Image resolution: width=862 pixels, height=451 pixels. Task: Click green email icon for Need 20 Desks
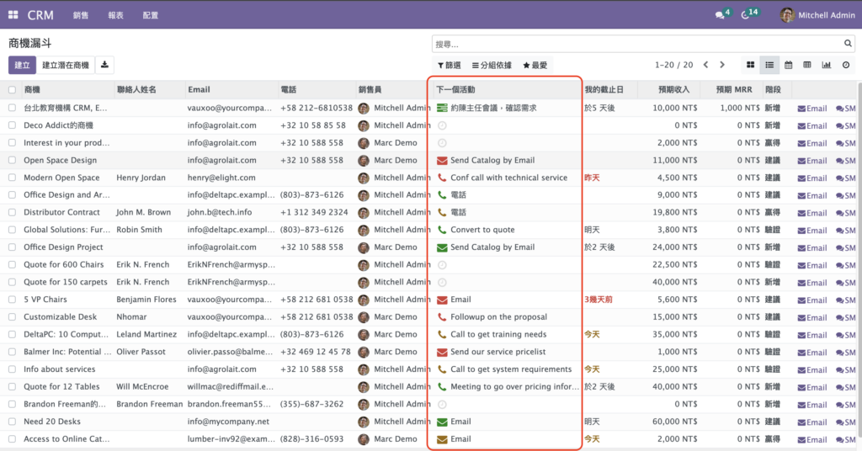pos(442,422)
